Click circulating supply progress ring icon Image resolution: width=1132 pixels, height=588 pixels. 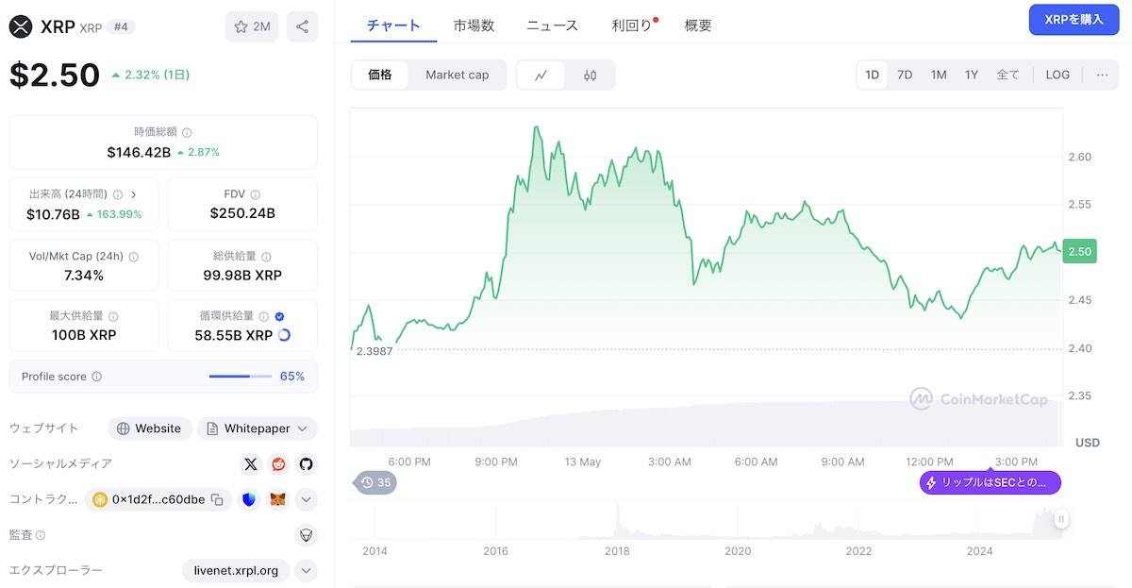(x=284, y=335)
